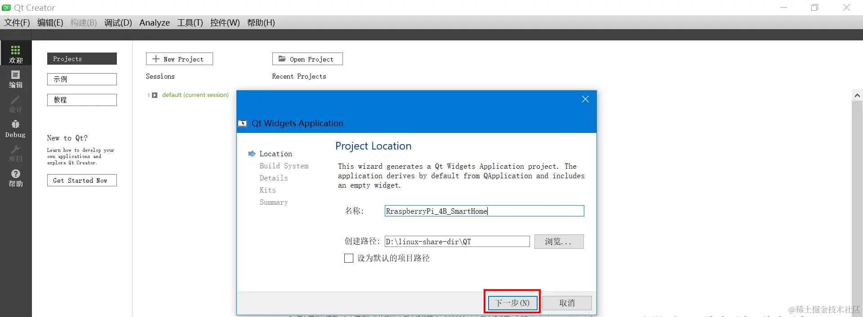Click Get Started Now button
This screenshot has width=863, height=317.
pos(82,180)
